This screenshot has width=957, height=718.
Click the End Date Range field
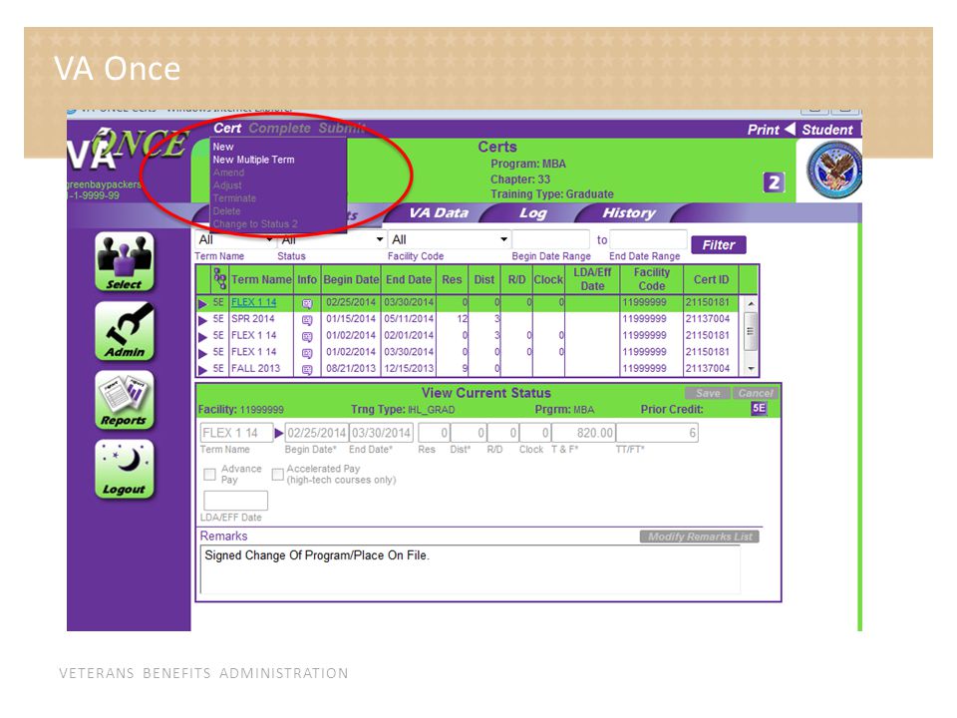click(648, 239)
